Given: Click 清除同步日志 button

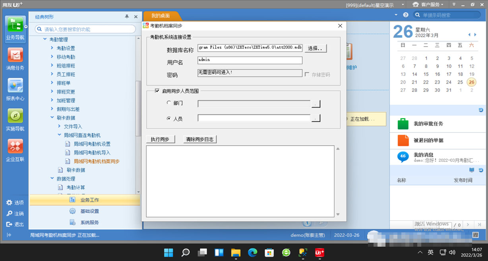Looking at the screenshot, I should (200, 139).
